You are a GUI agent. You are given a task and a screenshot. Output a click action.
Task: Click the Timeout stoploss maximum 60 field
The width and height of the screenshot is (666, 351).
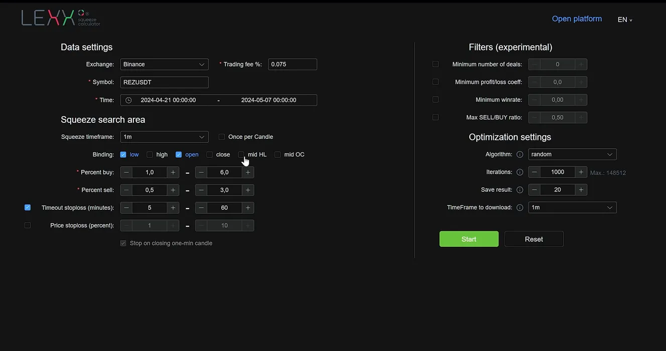coord(224,208)
